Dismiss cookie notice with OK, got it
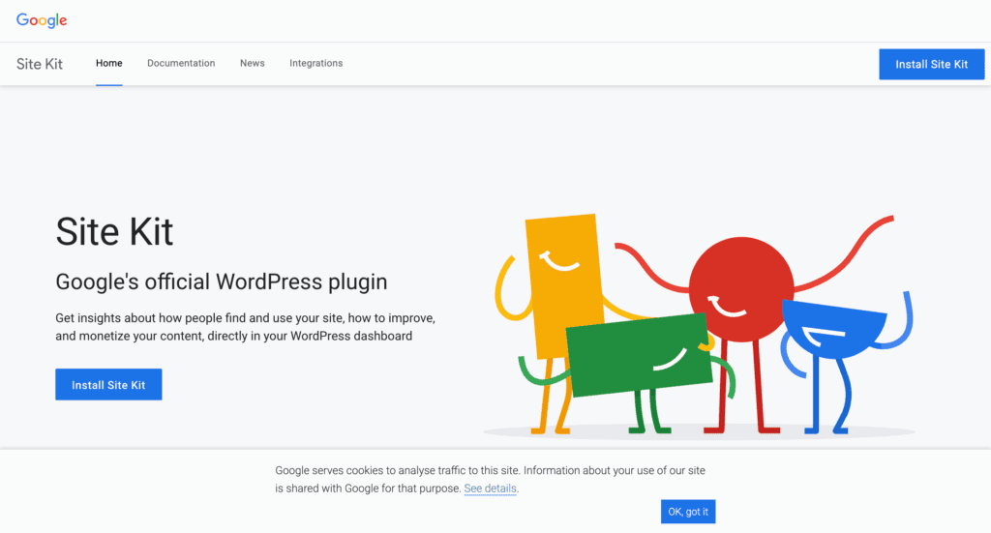 [688, 512]
